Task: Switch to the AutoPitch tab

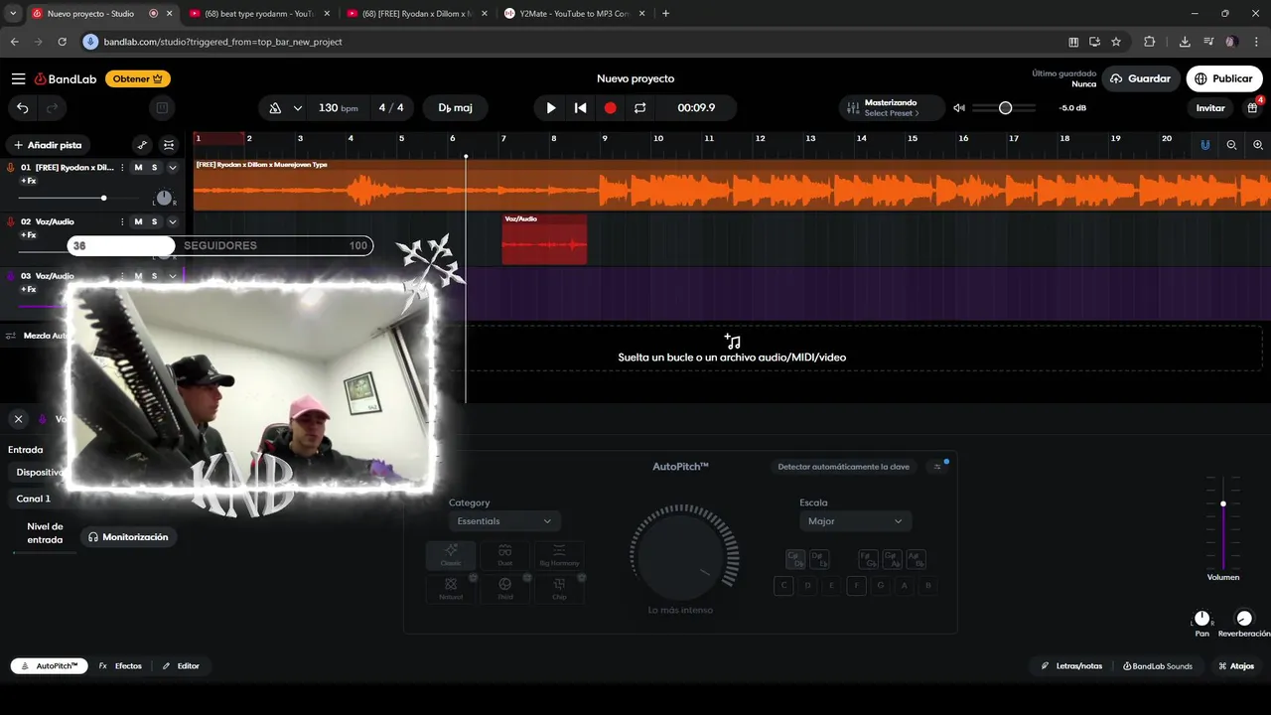Action: pyautogui.click(x=50, y=666)
